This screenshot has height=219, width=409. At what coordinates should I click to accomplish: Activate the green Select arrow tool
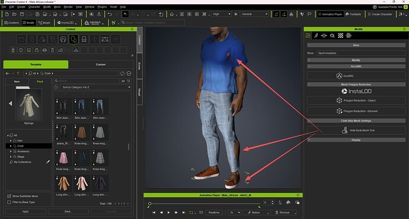[x=126, y=14]
